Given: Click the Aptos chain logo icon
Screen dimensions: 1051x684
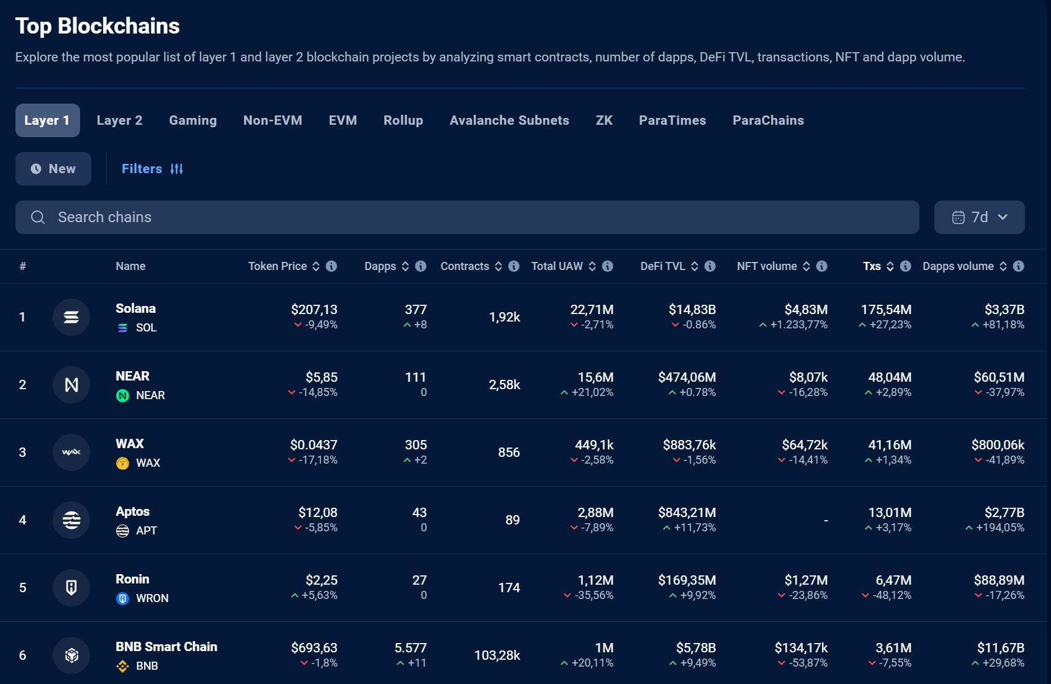Looking at the screenshot, I should [x=71, y=520].
